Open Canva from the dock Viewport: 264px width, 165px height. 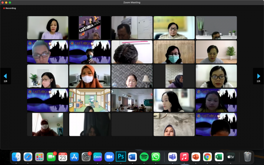[98, 157]
